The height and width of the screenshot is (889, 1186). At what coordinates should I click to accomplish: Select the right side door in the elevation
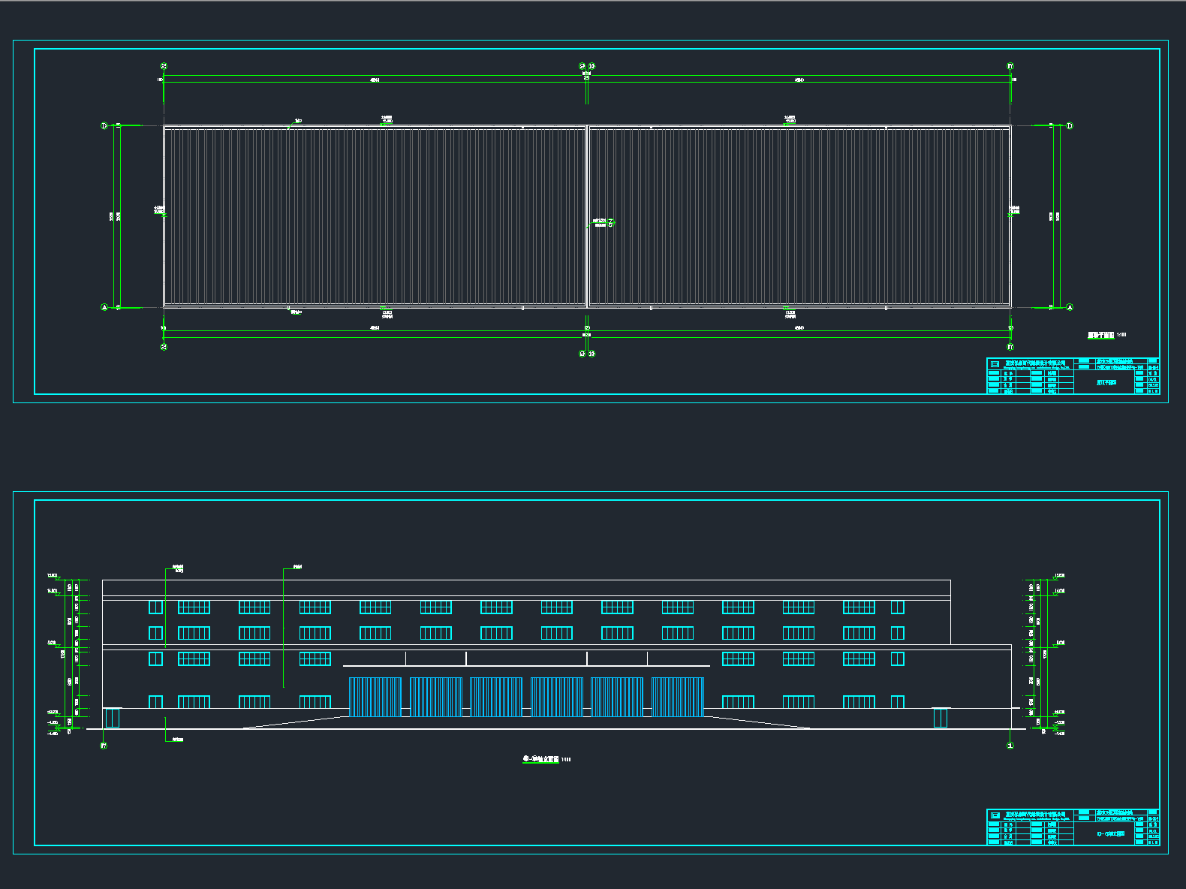(x=941, y=719)
